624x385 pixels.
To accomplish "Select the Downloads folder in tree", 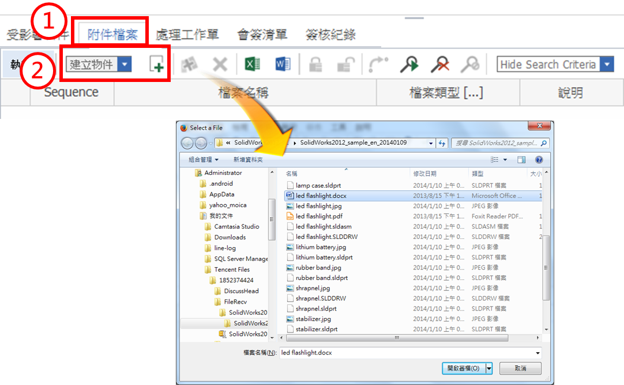I will point(230,237).
